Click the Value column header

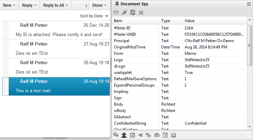coord(214,21)
